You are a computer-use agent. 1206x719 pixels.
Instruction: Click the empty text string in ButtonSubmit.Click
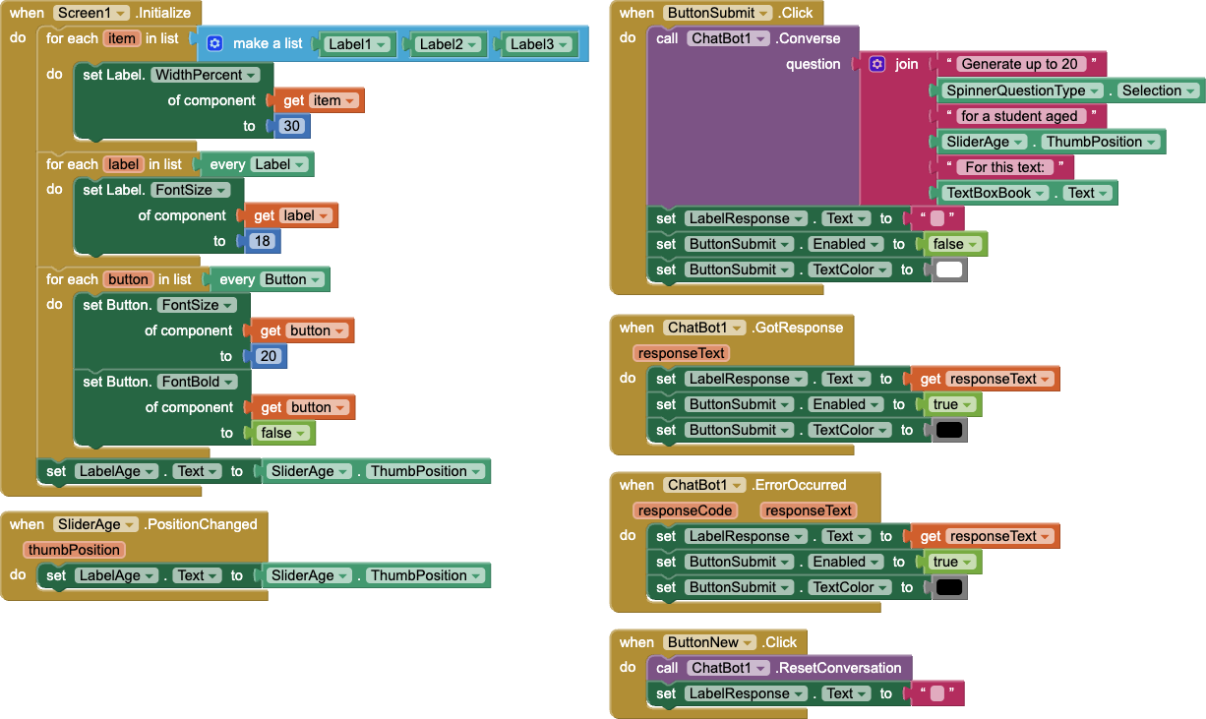click(936, 218)
